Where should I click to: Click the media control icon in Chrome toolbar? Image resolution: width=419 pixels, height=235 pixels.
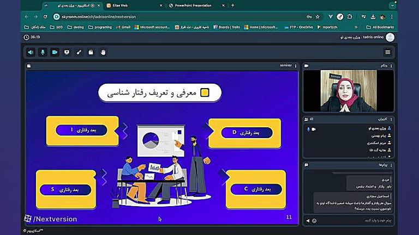pos(363,17)
